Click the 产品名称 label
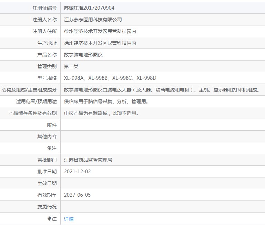Screen dimensions: 265x228 [x=47, y=55]
